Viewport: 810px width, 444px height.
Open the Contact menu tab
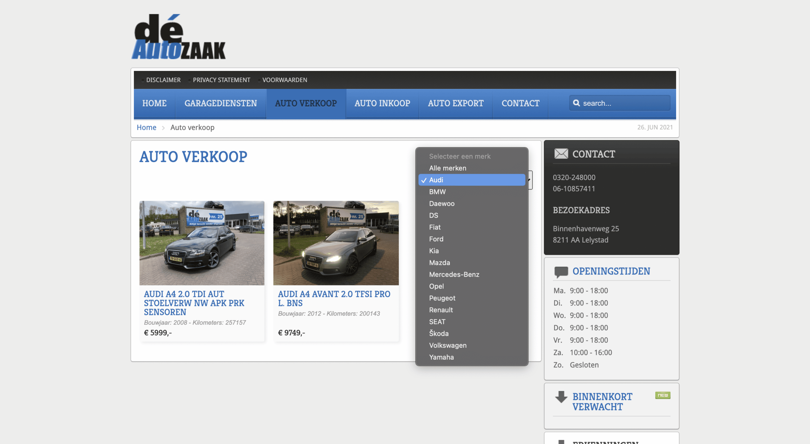(520, 103)
